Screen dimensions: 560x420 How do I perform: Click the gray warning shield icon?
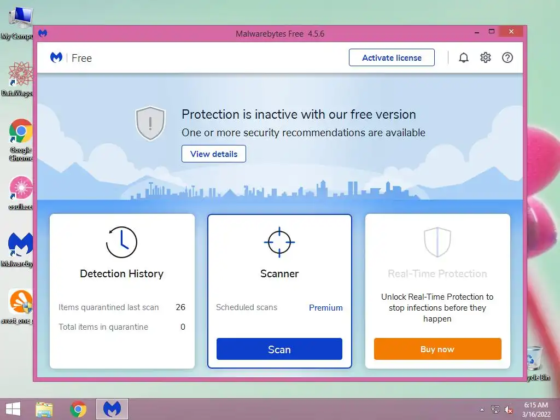(150, 123)
